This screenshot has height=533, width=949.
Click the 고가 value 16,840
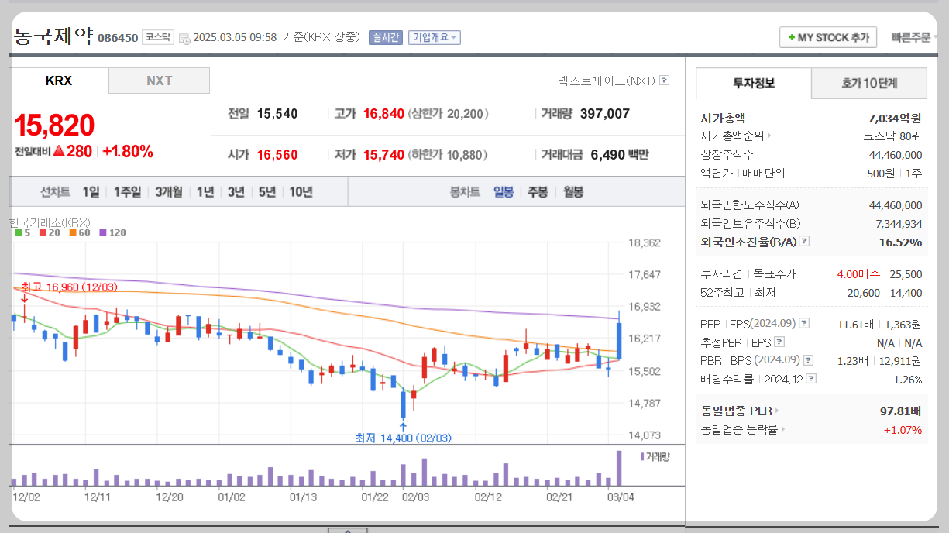click(x=383, y=114)
